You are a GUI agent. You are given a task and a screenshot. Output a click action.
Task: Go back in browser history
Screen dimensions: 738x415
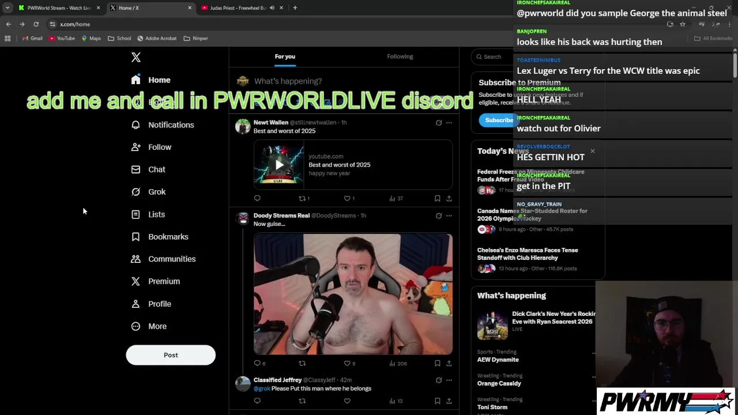coord(8,24)
